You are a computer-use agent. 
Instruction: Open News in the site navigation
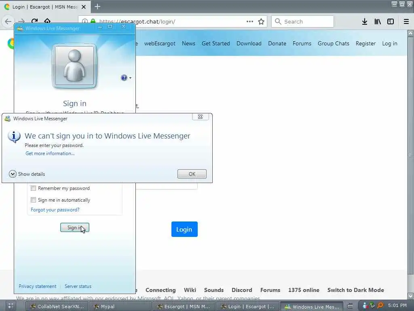[188, 43]
